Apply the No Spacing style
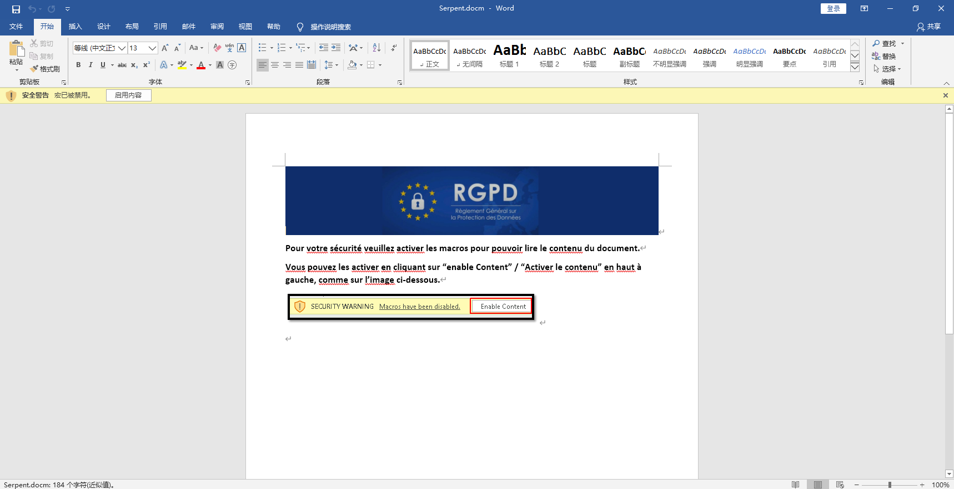This screenshot has height=489, width=954. point(469,55)
